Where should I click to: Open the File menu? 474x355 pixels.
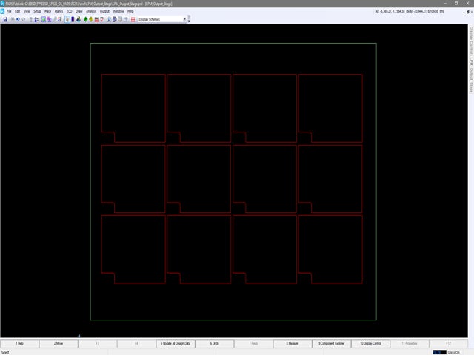[9, 12]
